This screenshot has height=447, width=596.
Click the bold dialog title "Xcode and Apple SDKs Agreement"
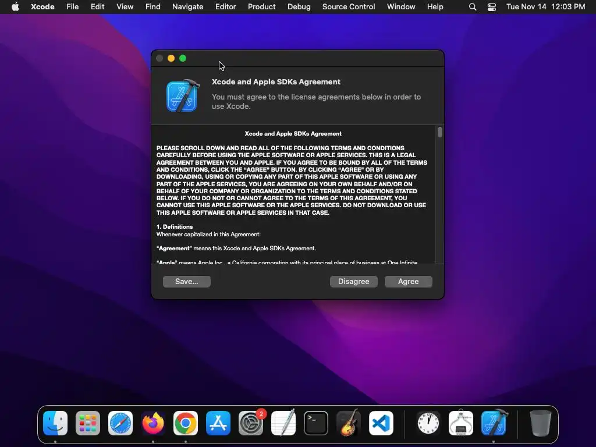tap(276, 81)
